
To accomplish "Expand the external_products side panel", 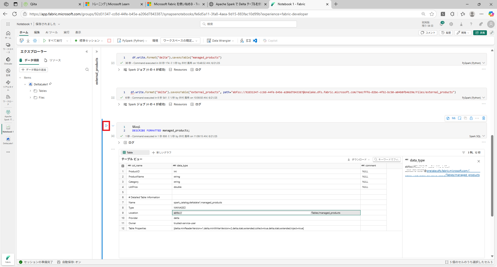I will (97, 51).
